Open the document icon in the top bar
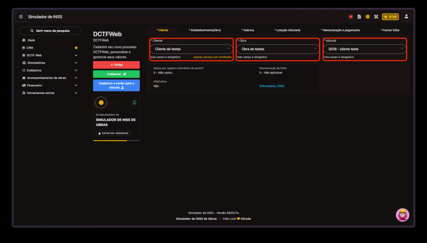The width and height of the screenshot is (427, 243). (359, 17)
